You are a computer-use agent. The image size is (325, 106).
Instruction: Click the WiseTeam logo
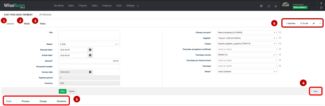tap(14, 6)
